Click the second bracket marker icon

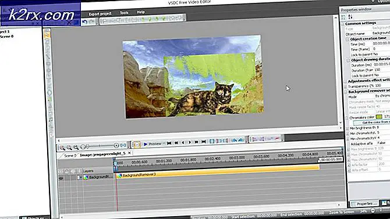[219, 141]
